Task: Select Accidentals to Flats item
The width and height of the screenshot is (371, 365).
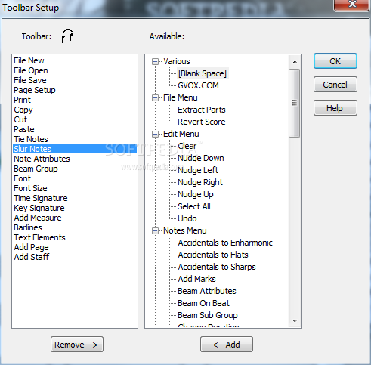Action: point(213,255)
